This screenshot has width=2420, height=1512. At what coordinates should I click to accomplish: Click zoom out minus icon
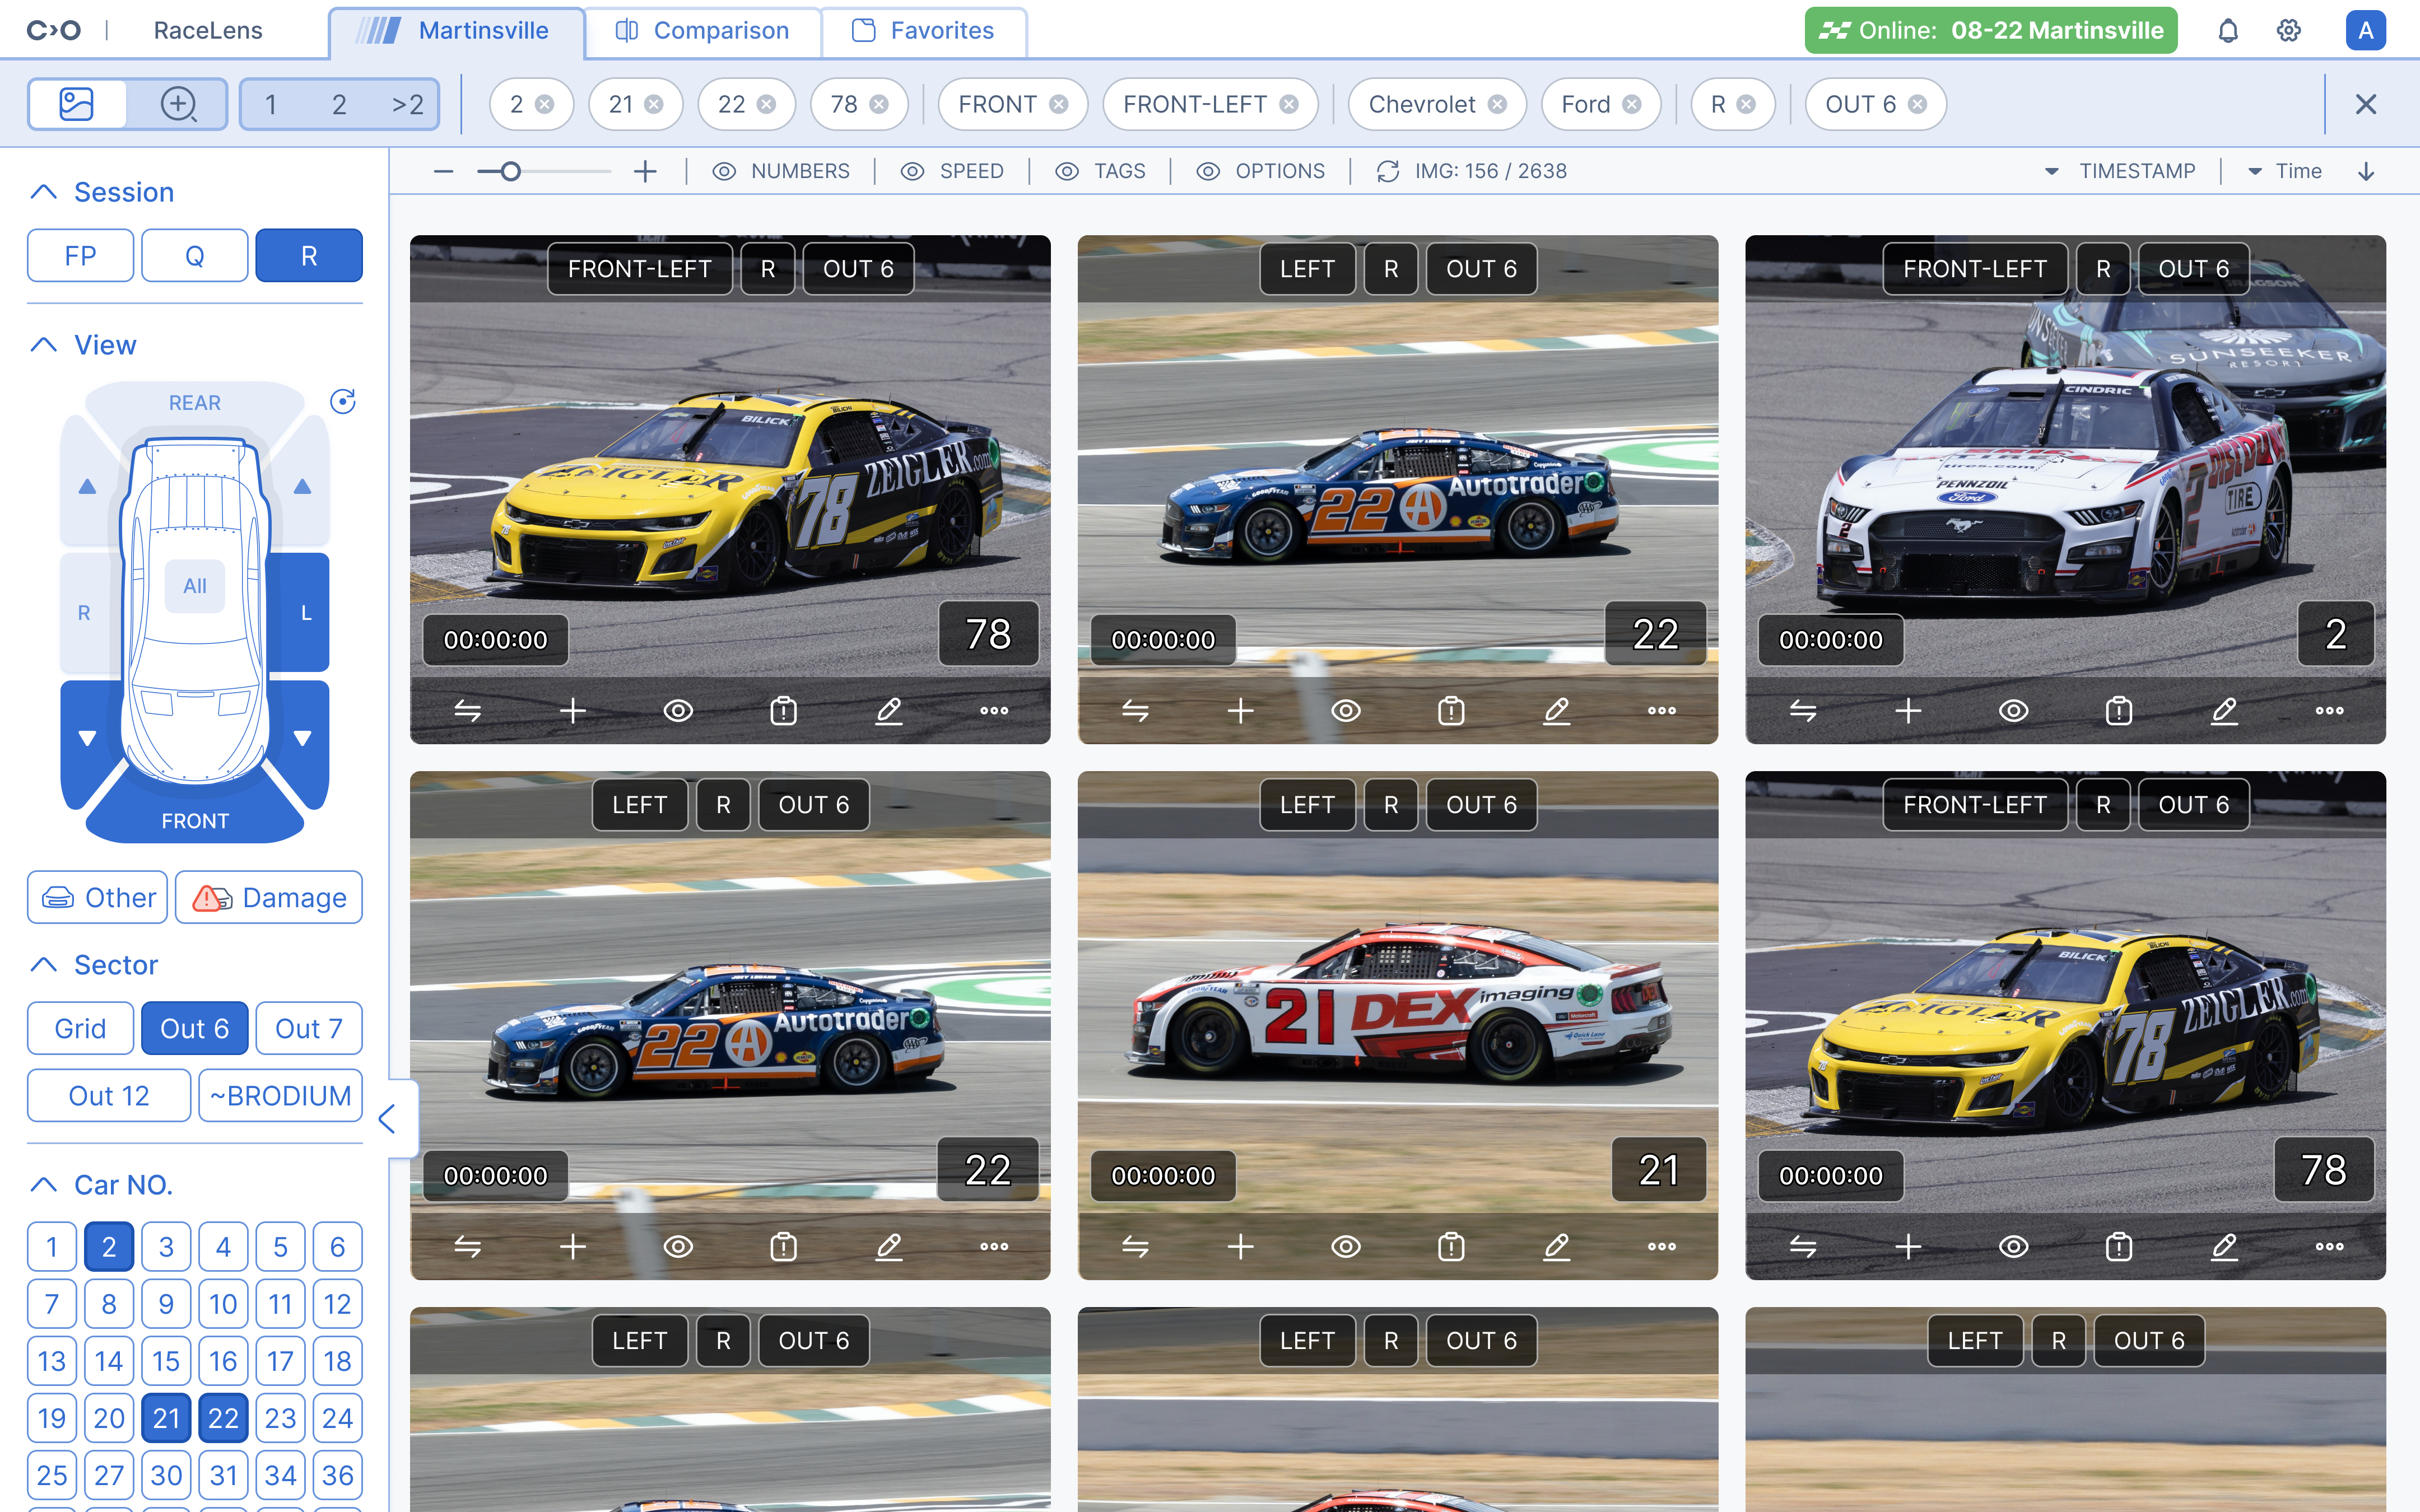[x=443, y=172]
